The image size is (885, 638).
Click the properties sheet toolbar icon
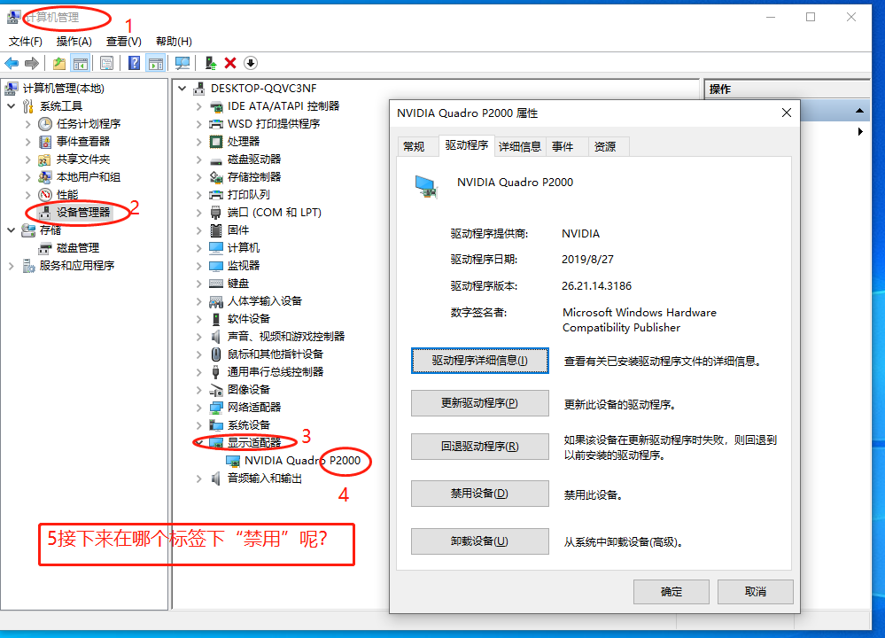[106, 63]
